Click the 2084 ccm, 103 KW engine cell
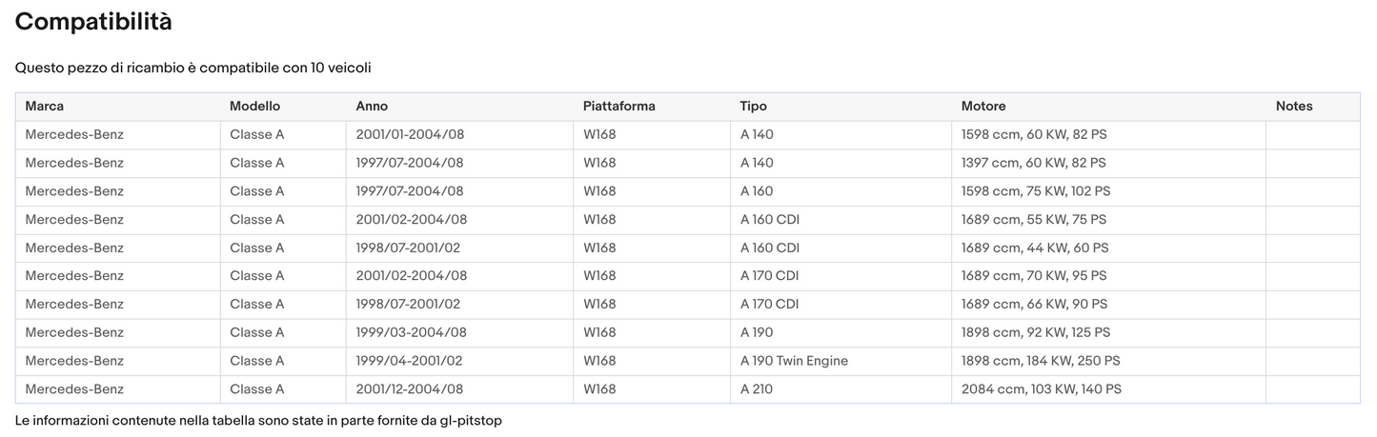Image resolution: width=1377 pixels, height=437 pixels. [x=1041, y=389]
